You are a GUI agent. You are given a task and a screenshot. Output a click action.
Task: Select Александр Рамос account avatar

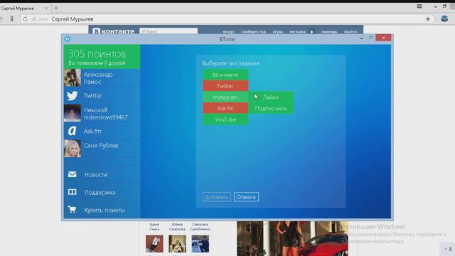73,78
